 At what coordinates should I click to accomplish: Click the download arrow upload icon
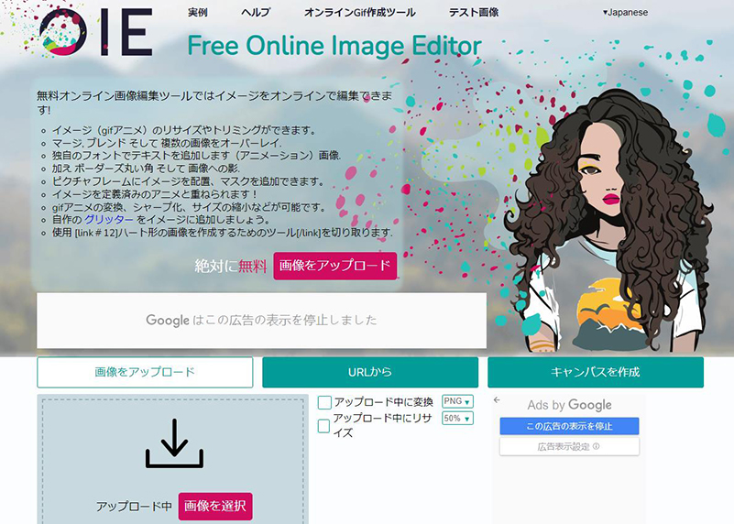174,442
